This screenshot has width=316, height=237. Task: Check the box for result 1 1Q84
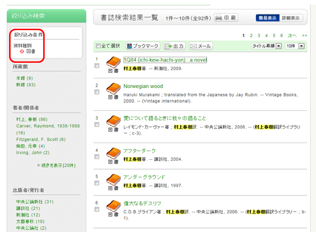97,66
